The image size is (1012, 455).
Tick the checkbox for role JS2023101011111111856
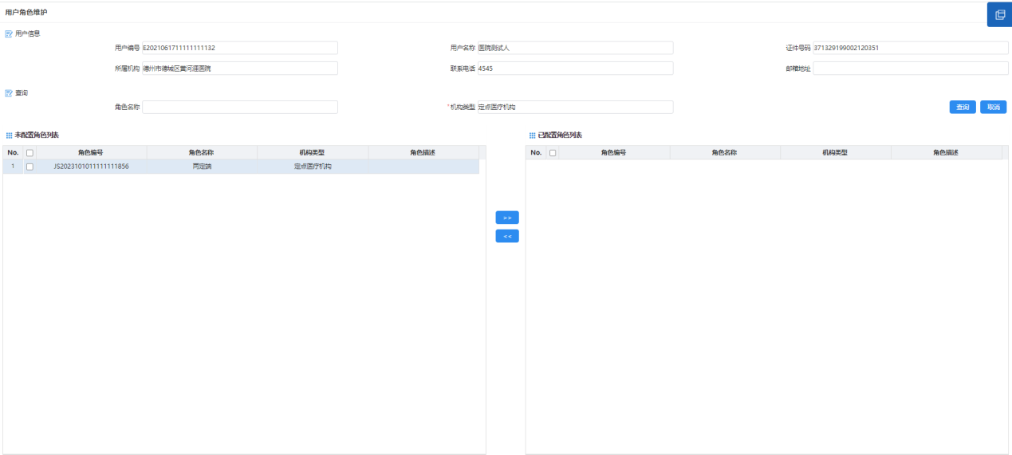pos(30,167)
